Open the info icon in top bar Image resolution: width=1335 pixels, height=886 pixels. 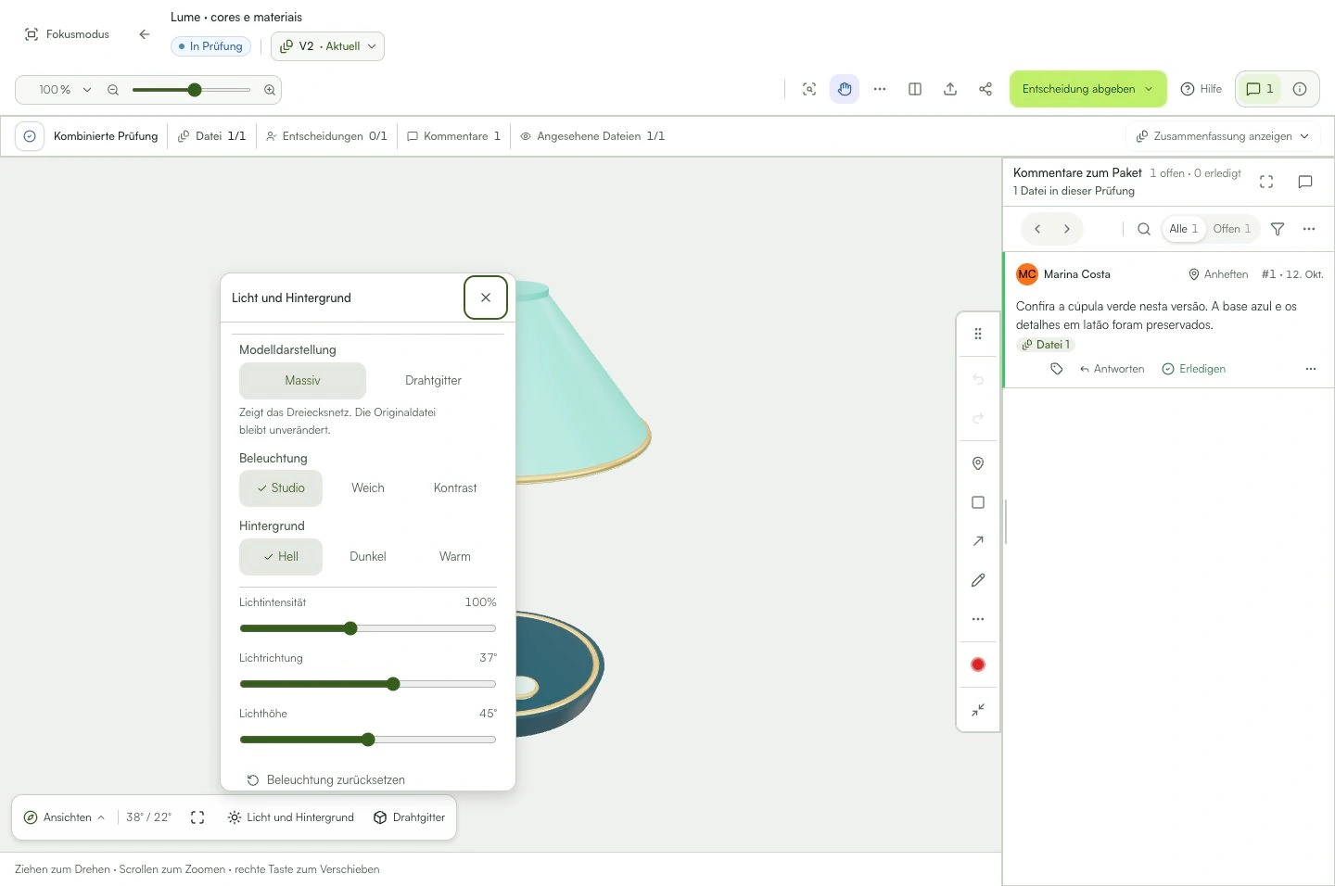(1300, 89)
